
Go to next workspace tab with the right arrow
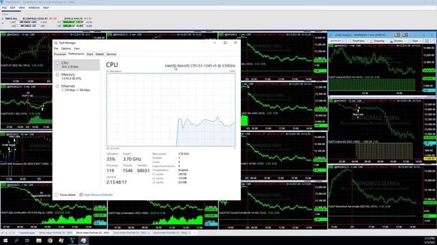[x=10, y=233]
